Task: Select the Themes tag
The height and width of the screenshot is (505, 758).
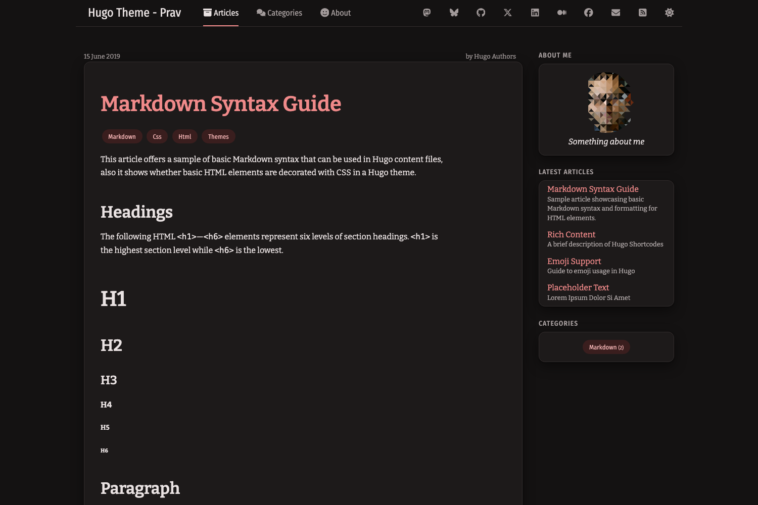Action: click(218, 136)
